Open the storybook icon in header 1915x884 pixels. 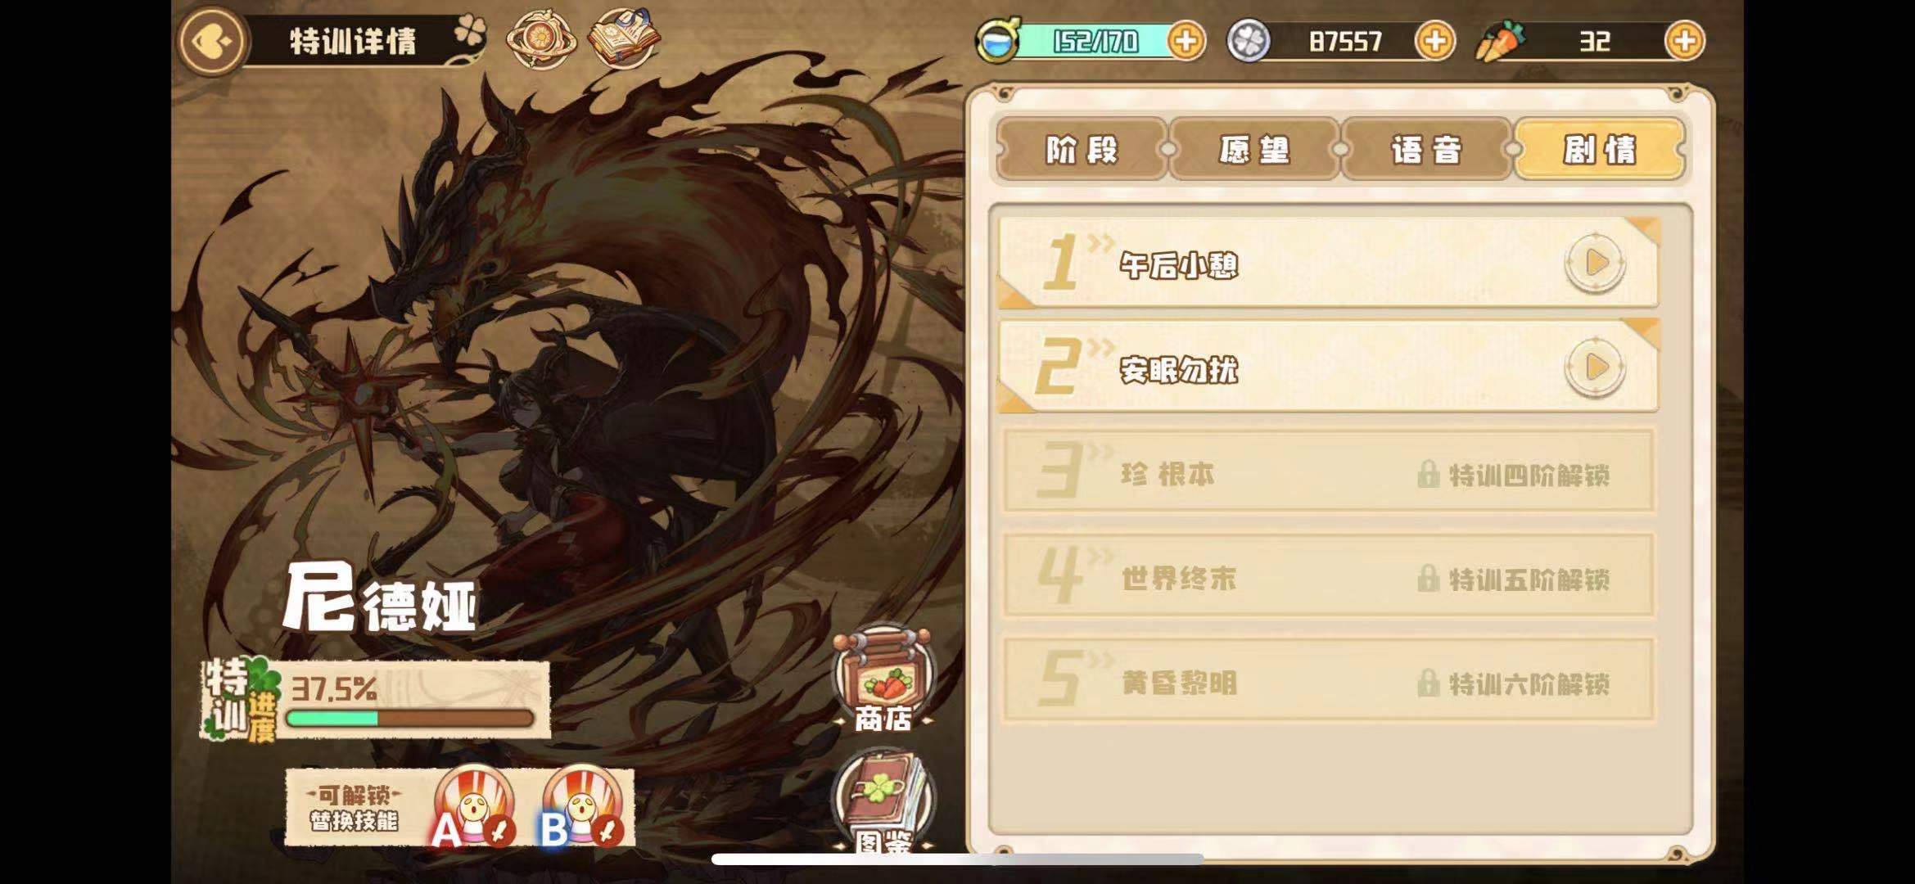coord(624,38)
